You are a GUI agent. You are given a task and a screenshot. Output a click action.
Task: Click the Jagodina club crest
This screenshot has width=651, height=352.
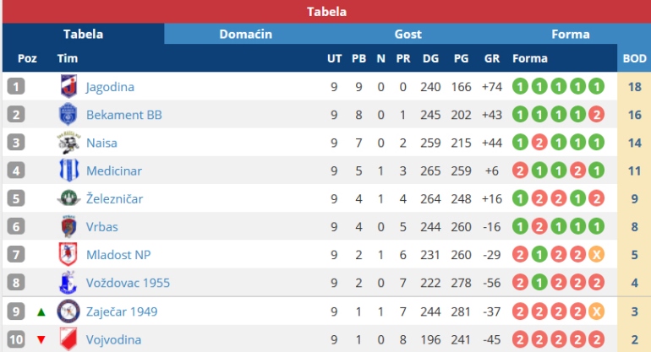(x=68, y=86)
